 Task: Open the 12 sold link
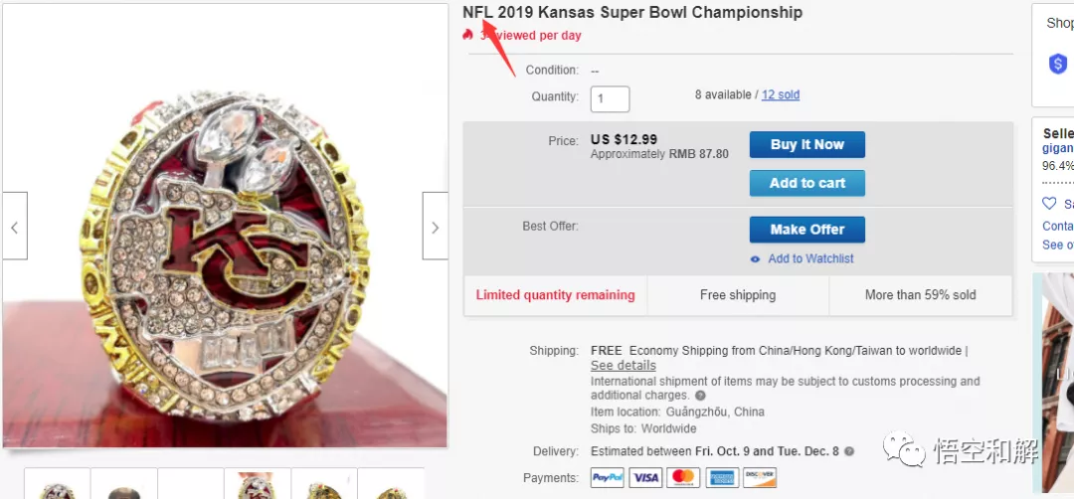click(781, 94)
